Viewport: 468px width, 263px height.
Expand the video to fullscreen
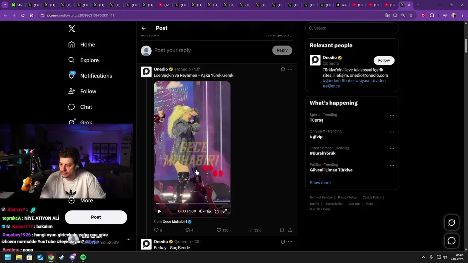coord(225,211)
